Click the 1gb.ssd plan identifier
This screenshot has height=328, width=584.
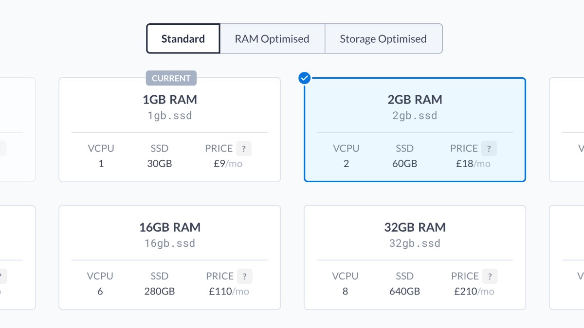tap(170, 116)
